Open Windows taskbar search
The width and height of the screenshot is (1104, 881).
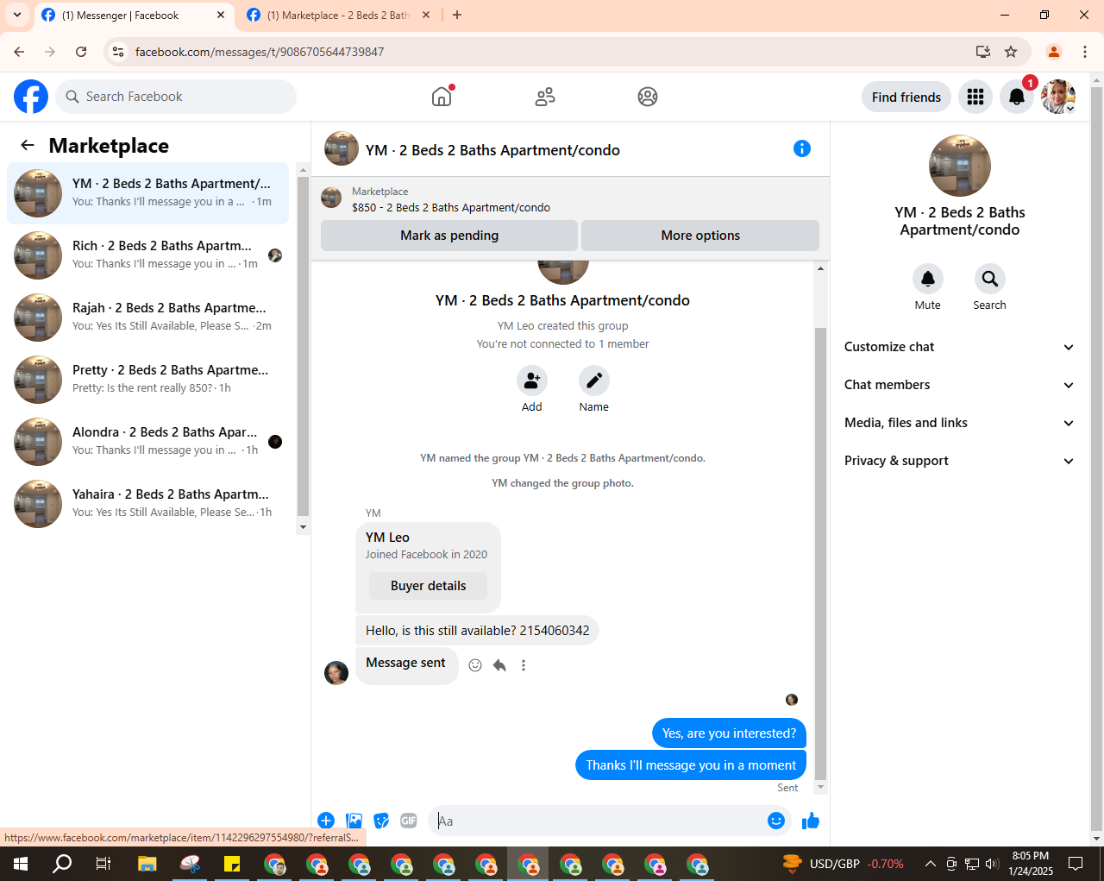pyautogui.click(x=62, y=864)
